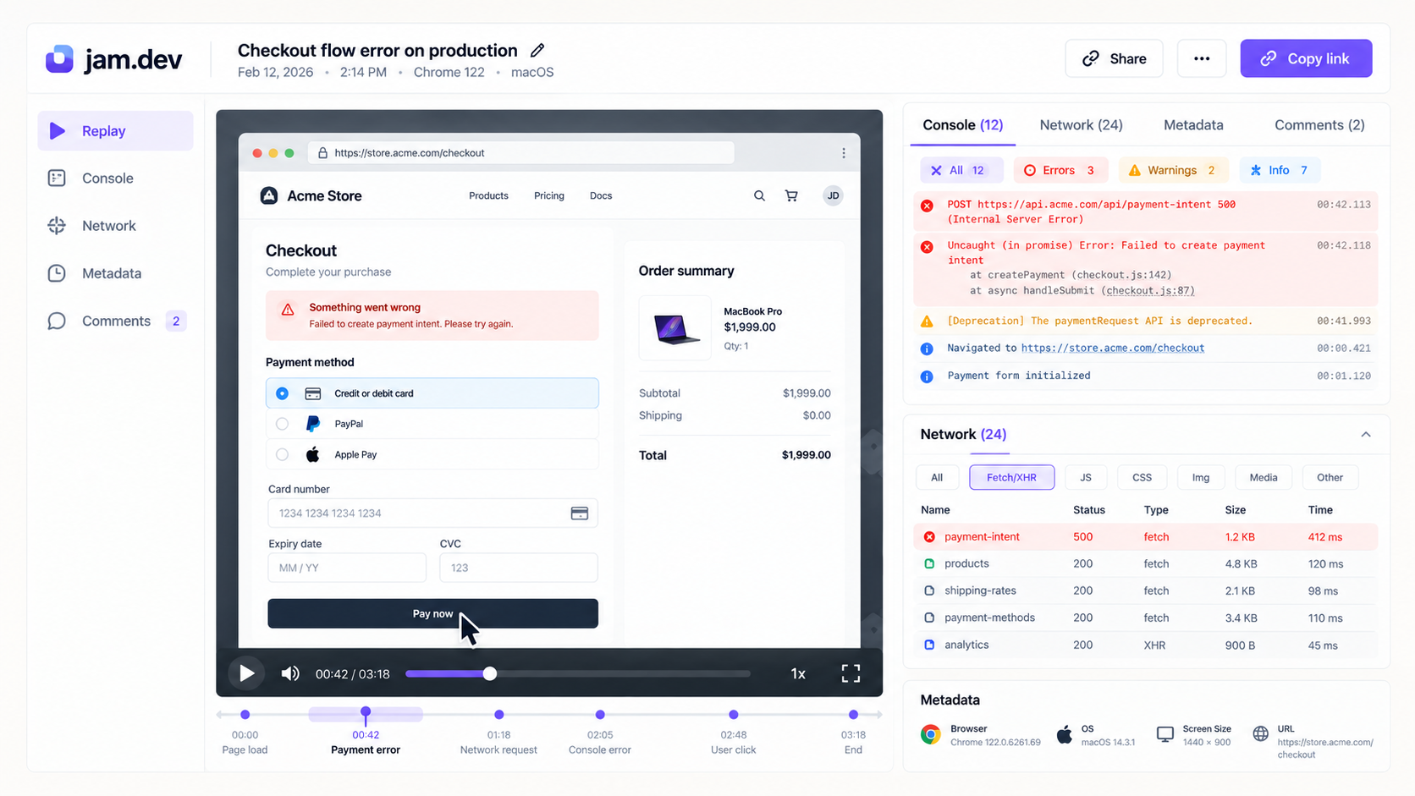The width and height of the screenshot is (1415, 796).
Task: Select the Apple Pay radio button
Action: 282,454
